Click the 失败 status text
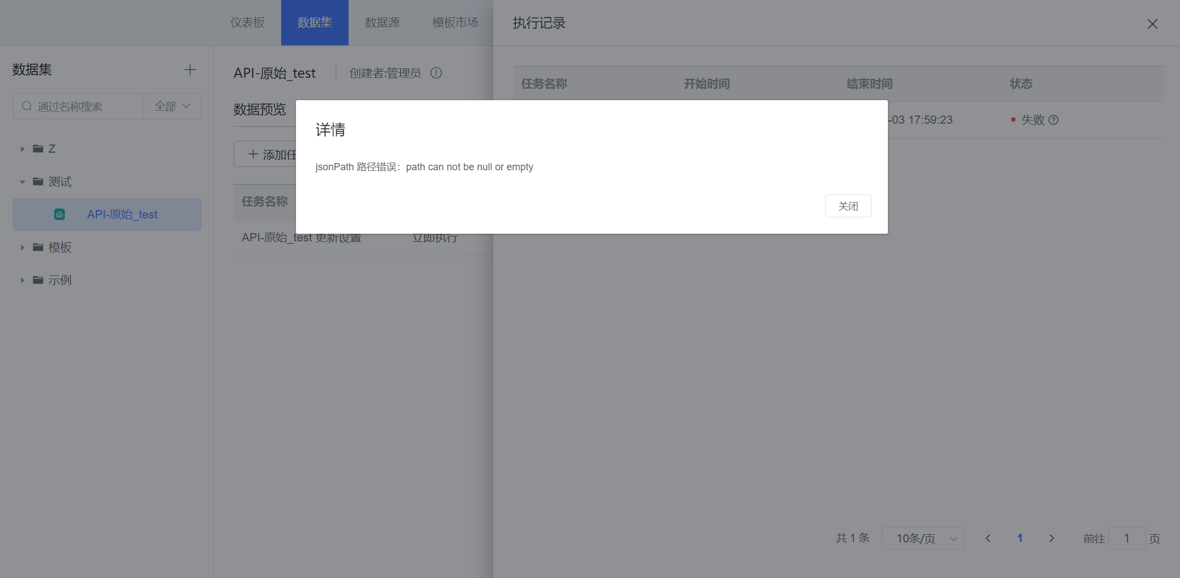This screenshot has height=578, width=1180. click(x=1033, y=120)
